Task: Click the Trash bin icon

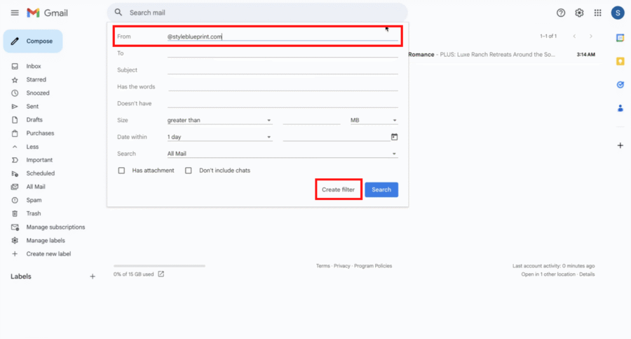Action: 15,213
